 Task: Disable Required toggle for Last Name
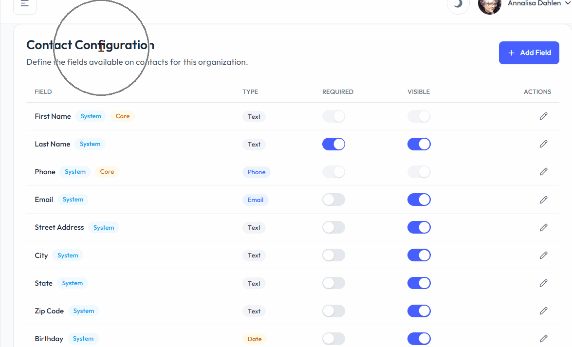pyautogui.click(x=333, y=144)
